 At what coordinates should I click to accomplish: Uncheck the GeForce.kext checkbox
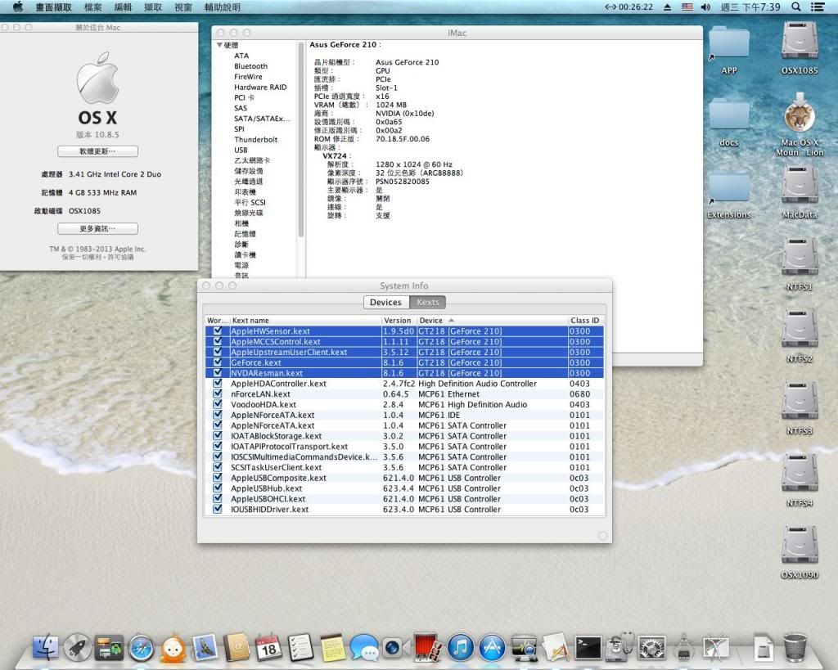pos(218,362)
